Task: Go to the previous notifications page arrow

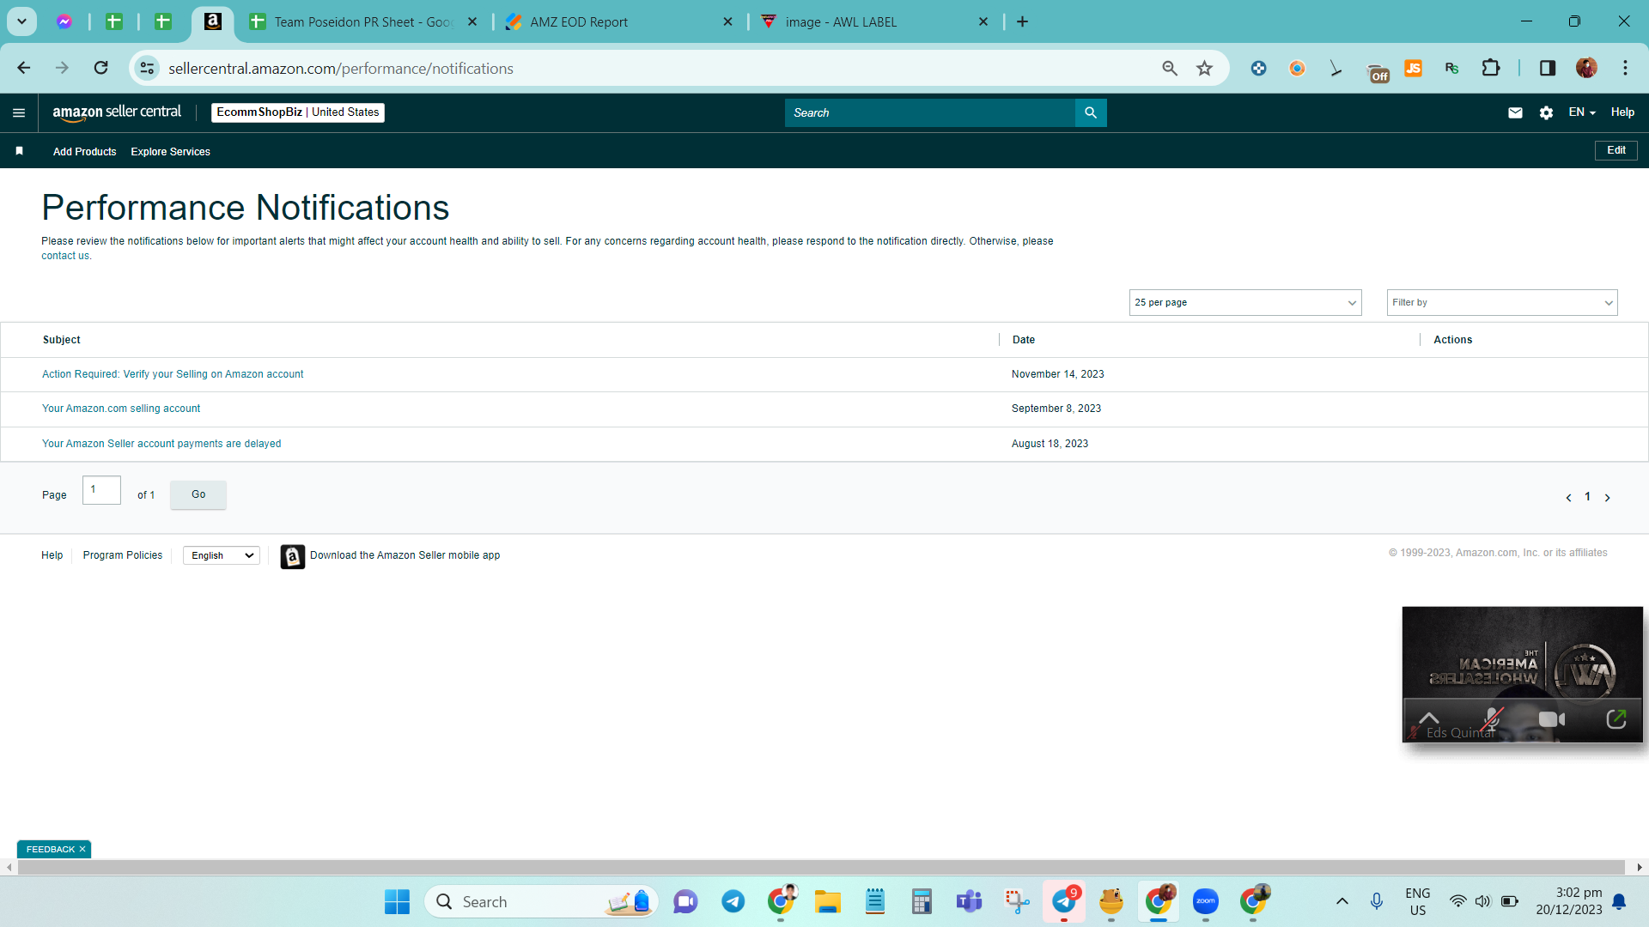Action: coord(1568,498)
